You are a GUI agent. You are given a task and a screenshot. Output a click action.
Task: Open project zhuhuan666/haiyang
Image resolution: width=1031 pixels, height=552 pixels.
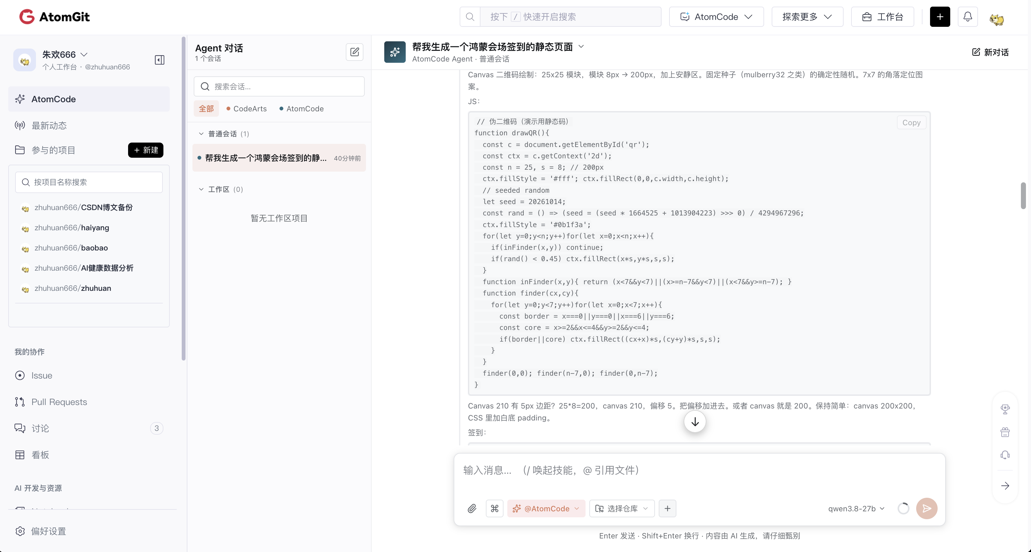(x=72, y=228)
